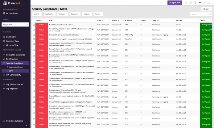Open the All Systems context dropdown
Viewport: 214px width, 128px height.
pos(15,24)
